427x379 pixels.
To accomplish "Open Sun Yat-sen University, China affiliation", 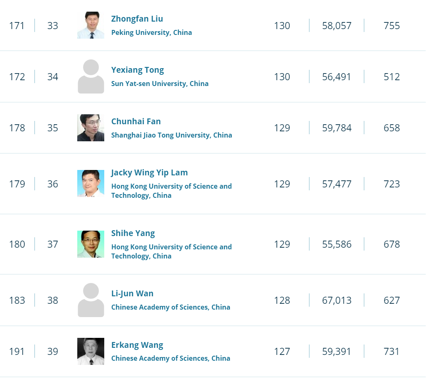I will click(160, 84).
